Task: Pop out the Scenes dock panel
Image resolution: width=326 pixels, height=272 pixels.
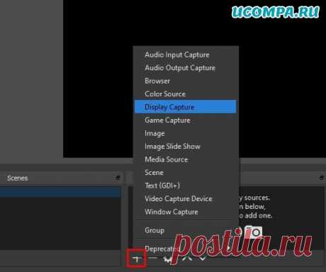Action: [118, 178]
